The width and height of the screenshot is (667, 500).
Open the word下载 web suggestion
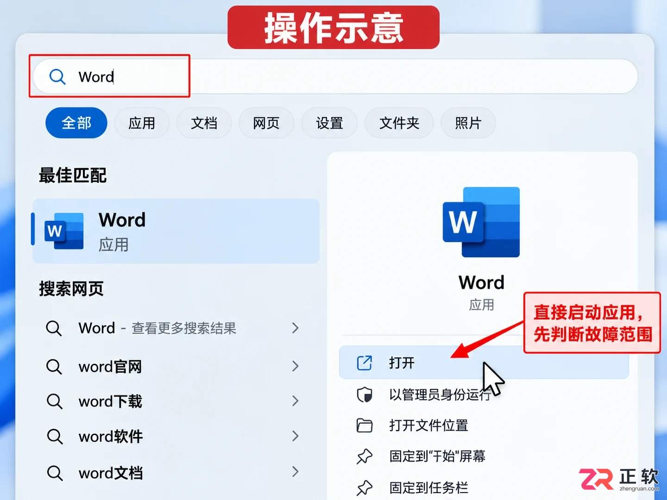(x=174, y=401)
